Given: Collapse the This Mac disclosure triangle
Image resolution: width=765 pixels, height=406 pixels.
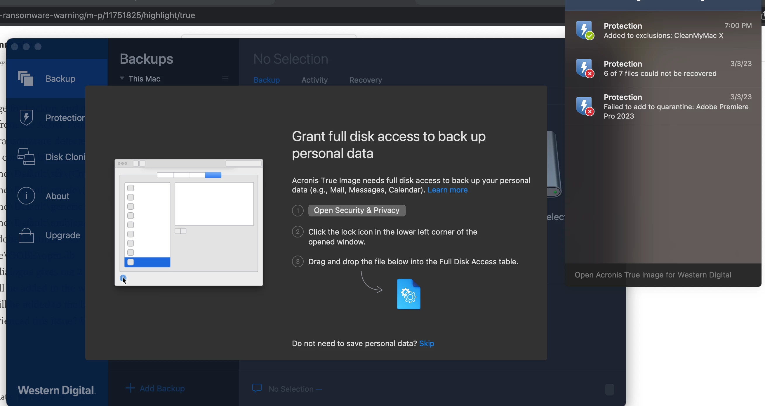Looking at the screenshot, I should pos(122,78).
